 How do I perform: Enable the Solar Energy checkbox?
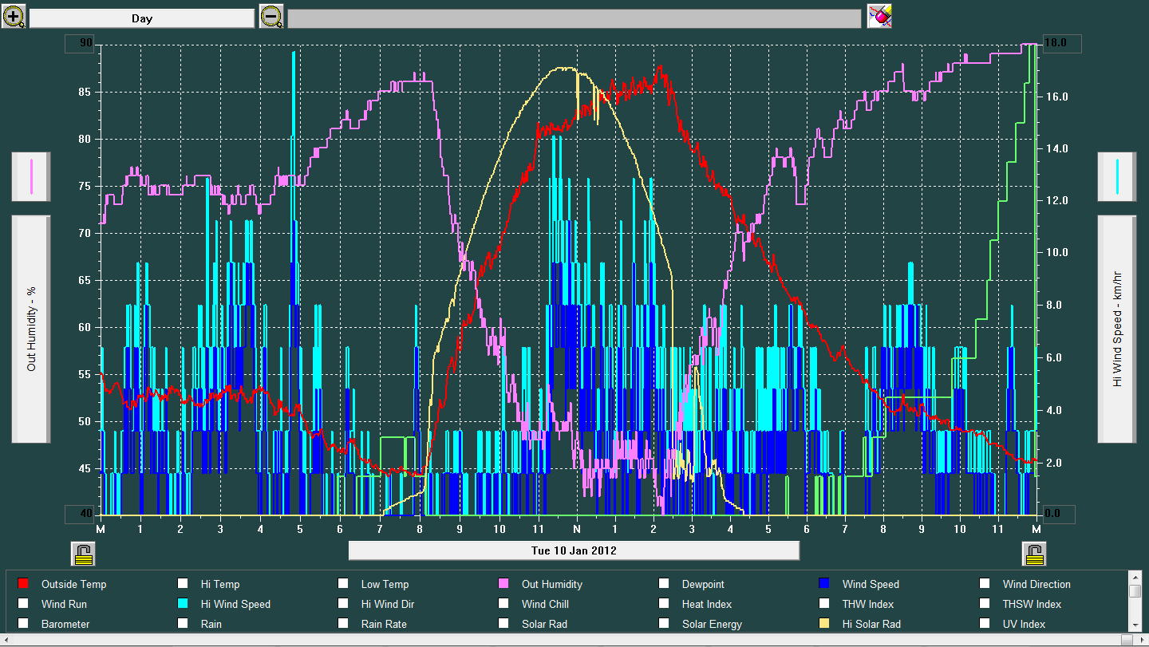[x=665, y=624]
